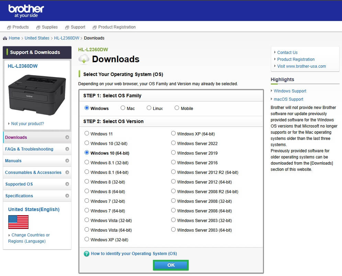Select the Windows OS family radio button
This screenshot has height=276, width=342.
point(87,108)
